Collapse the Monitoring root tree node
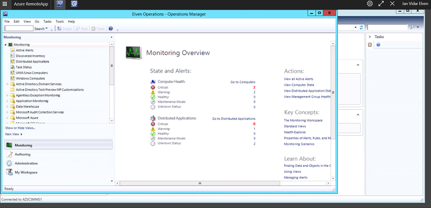431x208 pixels. point(5,45)
